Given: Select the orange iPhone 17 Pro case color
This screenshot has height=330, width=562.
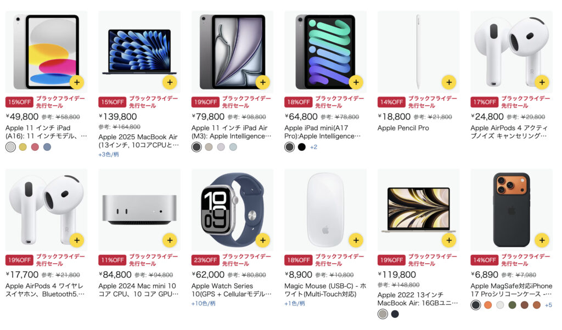Looking at the screenshot, I should pyautogui.click(x=488, y=305).
